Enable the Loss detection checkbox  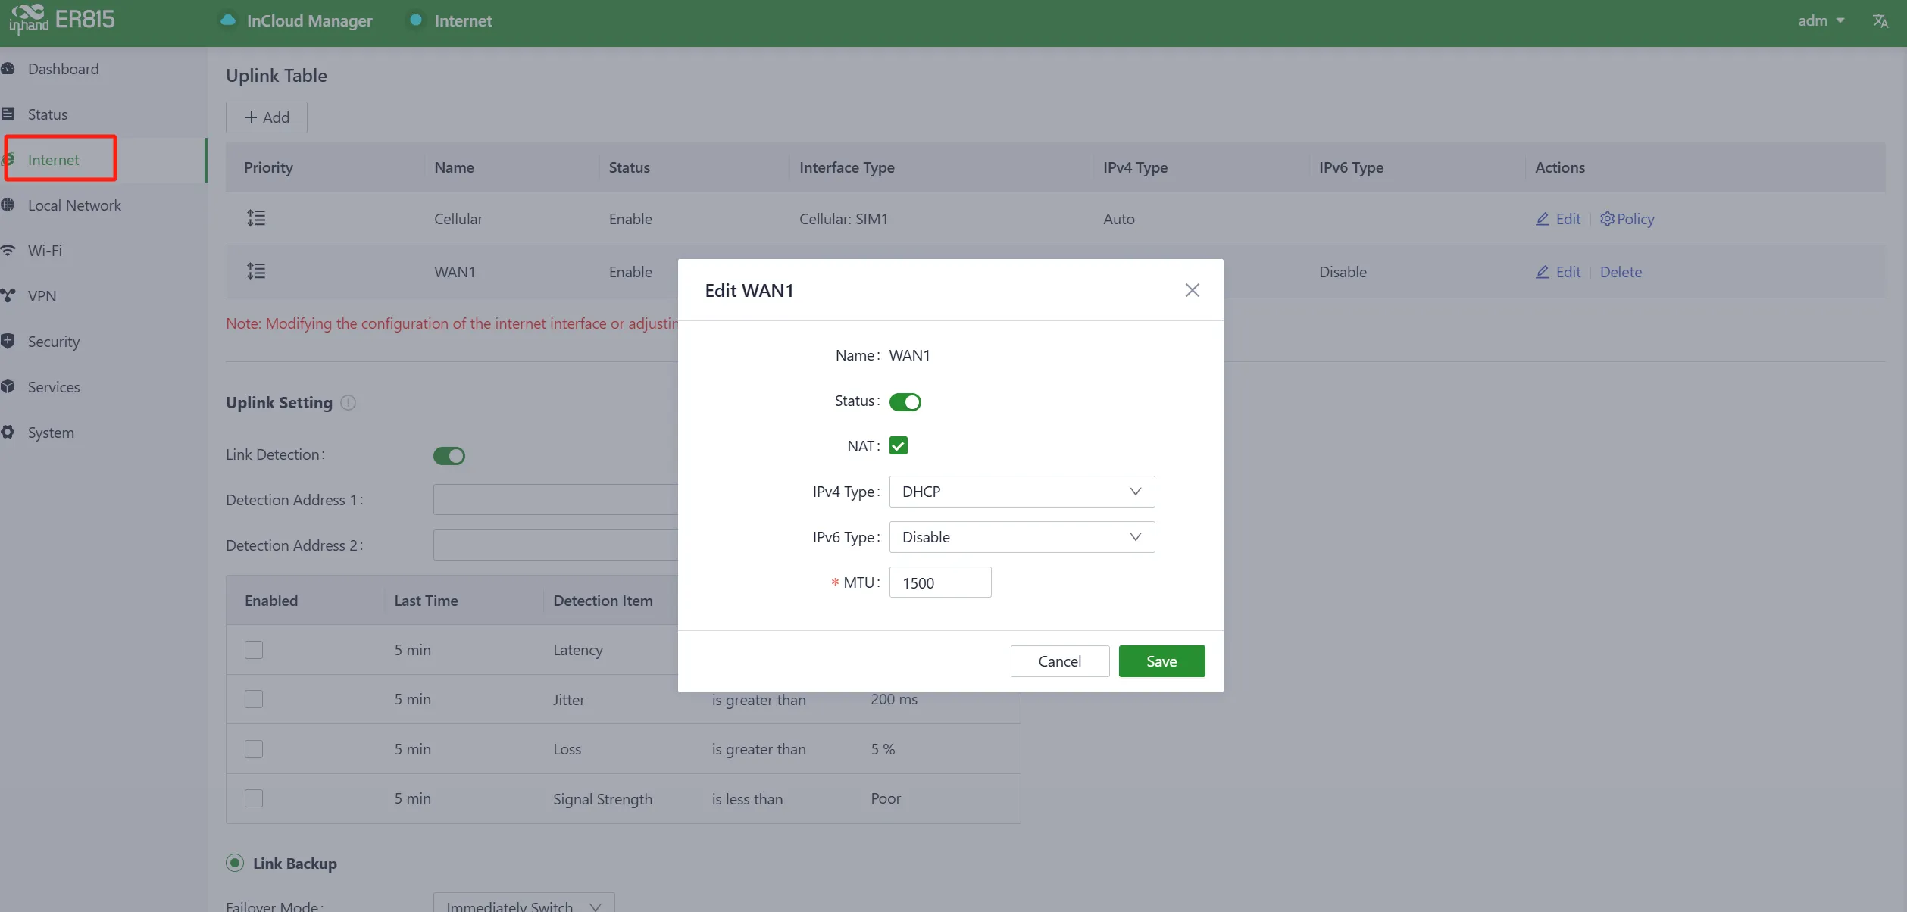(254, 749)
